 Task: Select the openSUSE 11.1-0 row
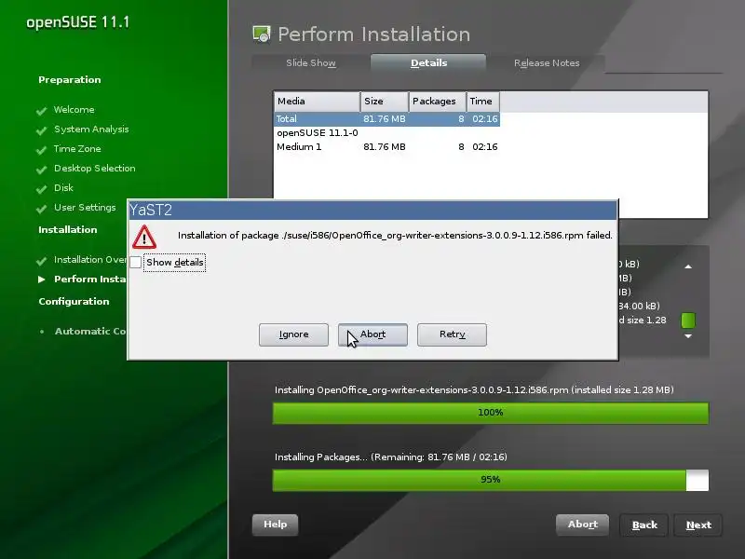click(x=387, y=133)
